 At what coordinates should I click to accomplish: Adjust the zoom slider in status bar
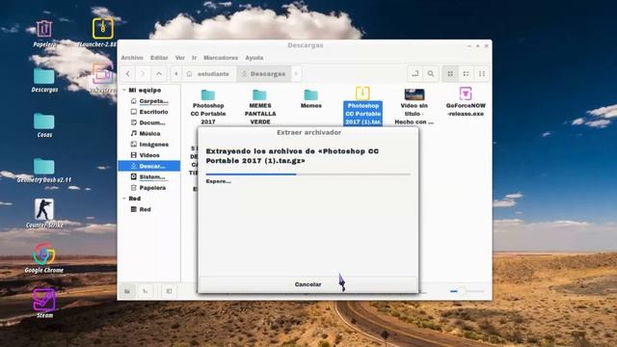click(x=467, y=291)
